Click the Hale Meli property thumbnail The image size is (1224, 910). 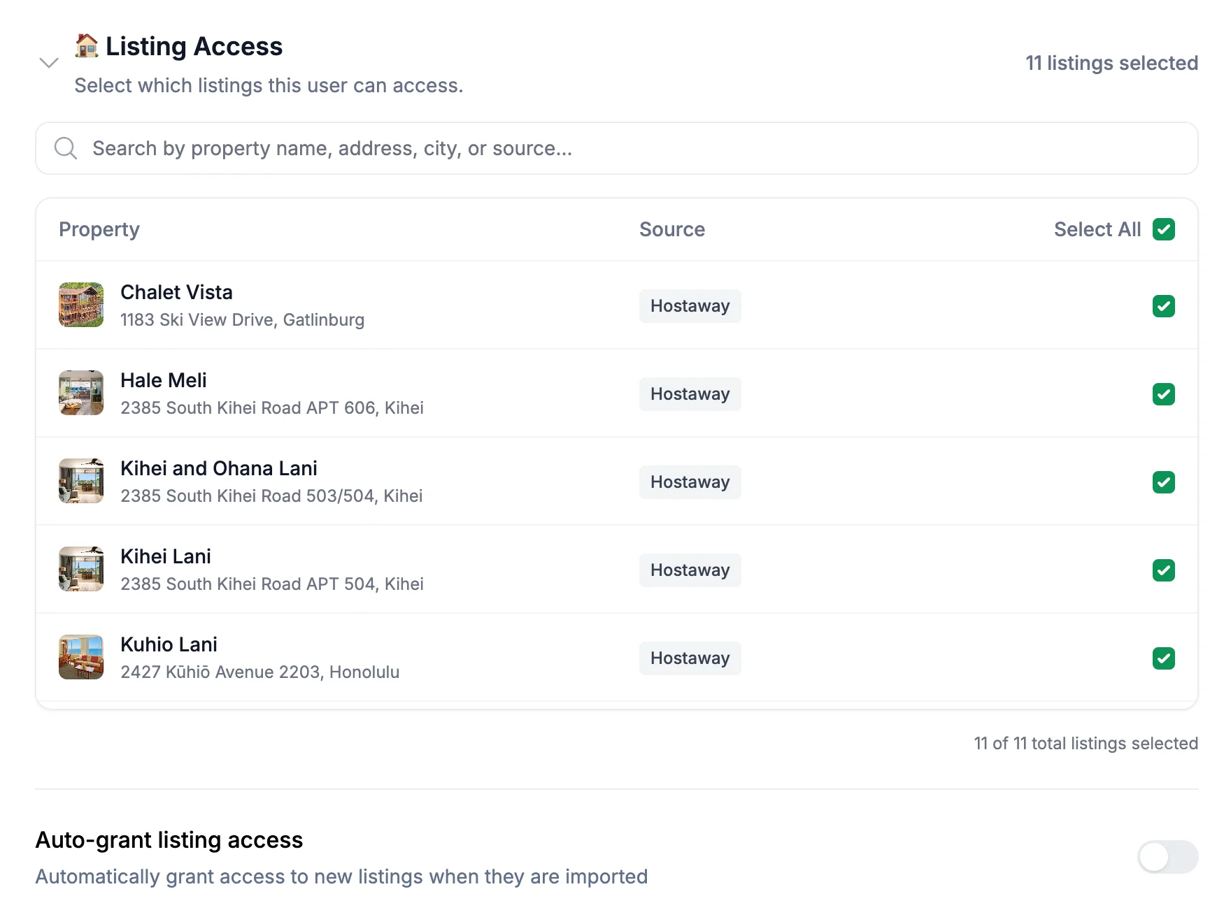pos(81,393)
